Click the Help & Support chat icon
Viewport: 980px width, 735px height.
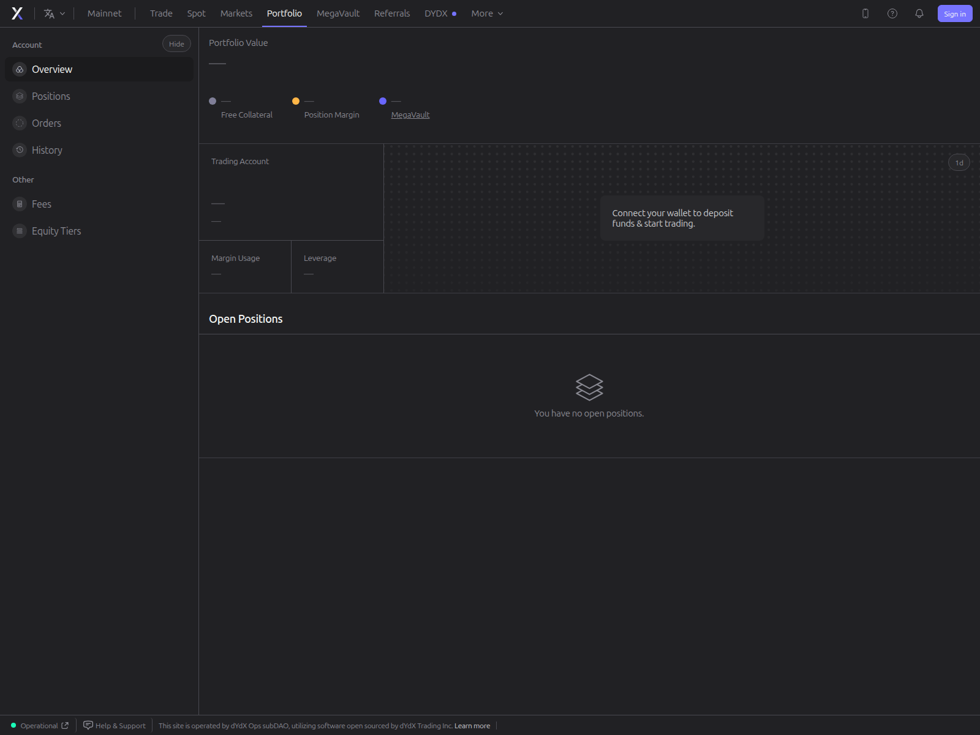[x=88, y=725]
